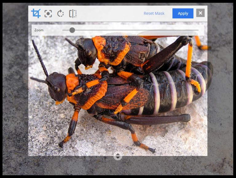Image resolution: width=236 pixels, height=178 pixels.
Task: Click the dimmed area left of crop mask
Action: [15, 92]
